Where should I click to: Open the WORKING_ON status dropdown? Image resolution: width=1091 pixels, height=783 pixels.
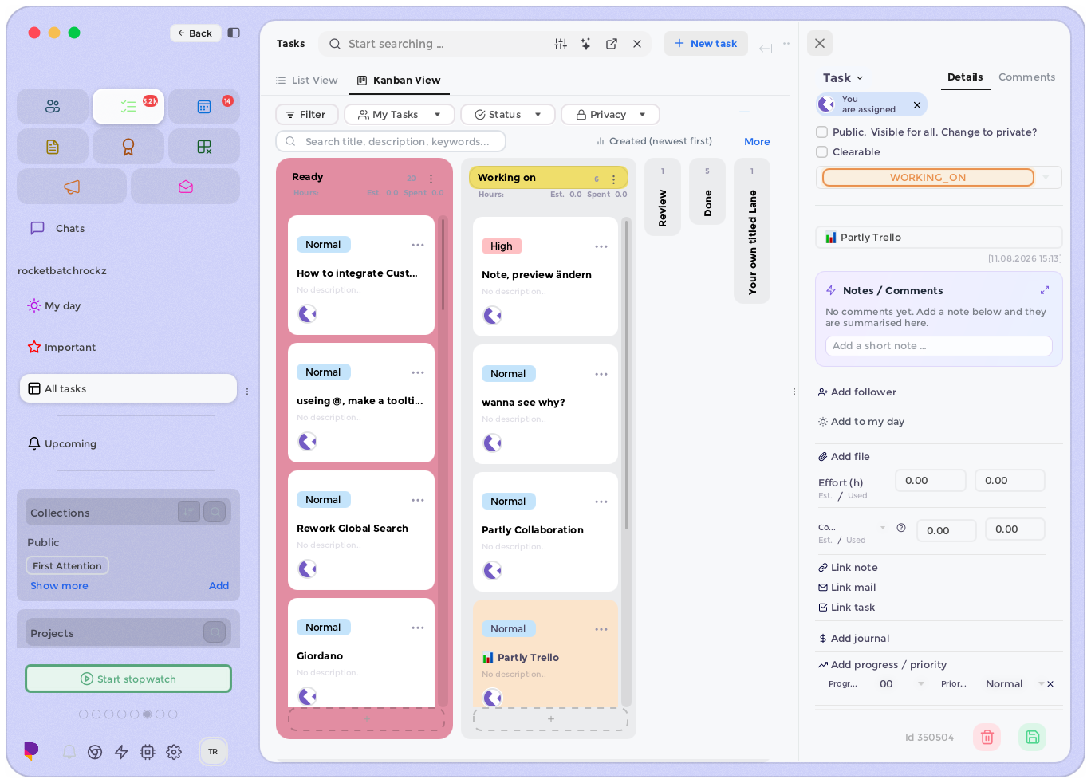[x=939, y=178]
